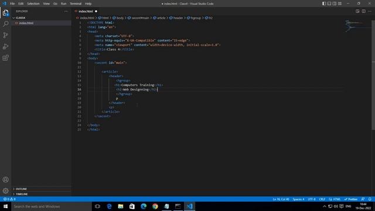Open the Selection menu
This screenshot has height=211, width=375.
(x=33, y=4)
